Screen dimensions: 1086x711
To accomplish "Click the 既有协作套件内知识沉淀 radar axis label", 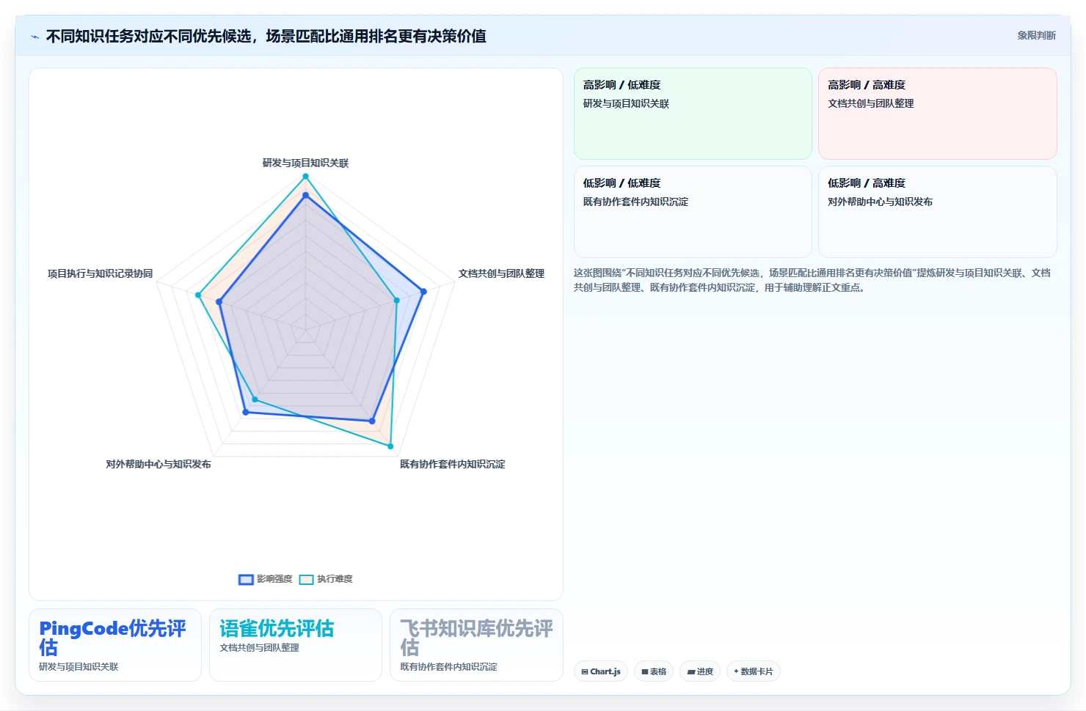I will click(x=452, y=464).
